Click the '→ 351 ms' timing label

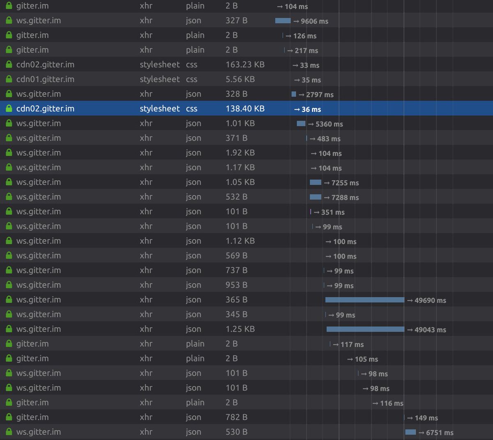click(329, 212)
